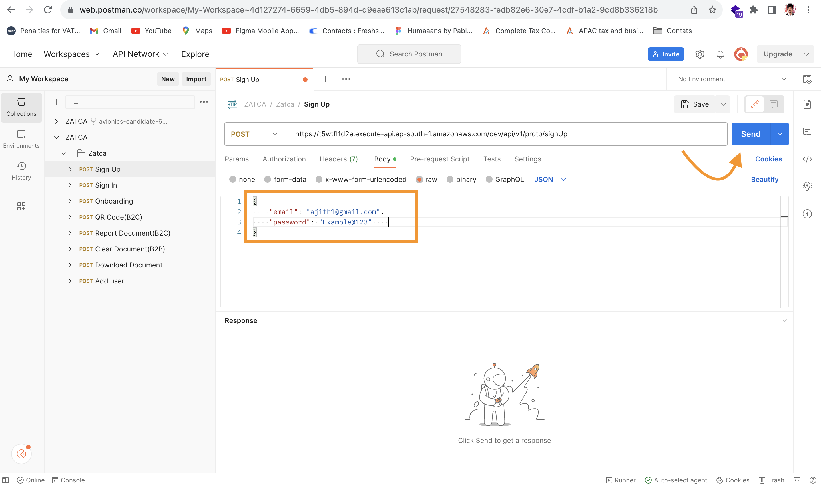Collapse the Zatca folder in the sidebar
Image resolution: width=821 pixels, height=487 pixels.
[x=63, y=153]
